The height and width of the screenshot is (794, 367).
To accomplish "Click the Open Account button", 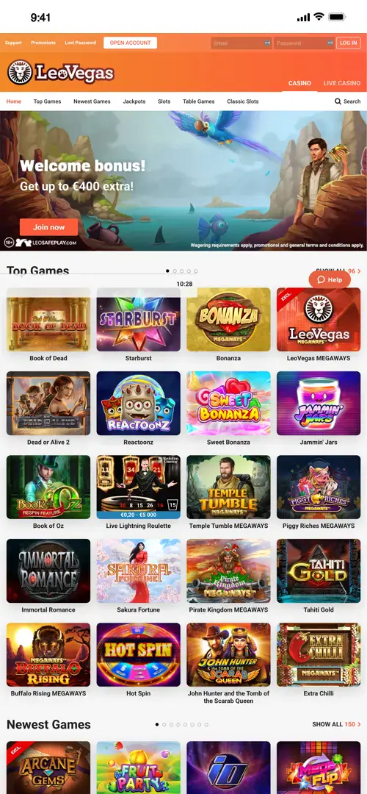I will coord(131,43).
